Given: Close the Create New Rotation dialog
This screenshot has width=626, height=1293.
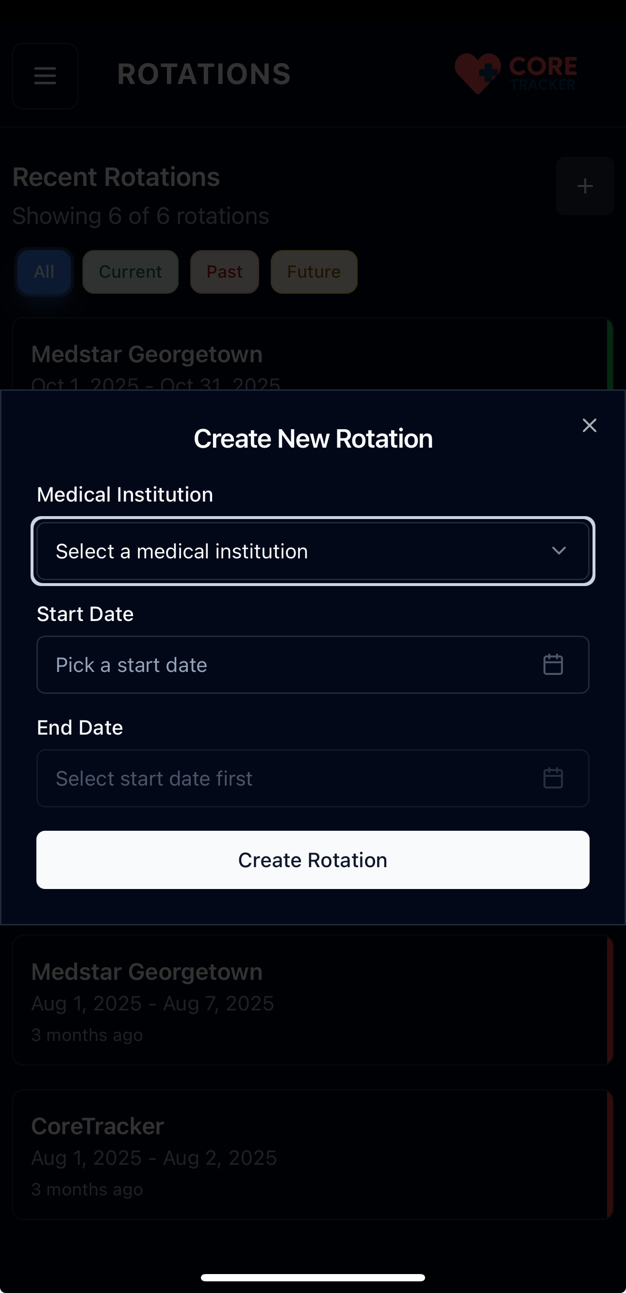Looking at the screenshot, I should pos(590,425).
